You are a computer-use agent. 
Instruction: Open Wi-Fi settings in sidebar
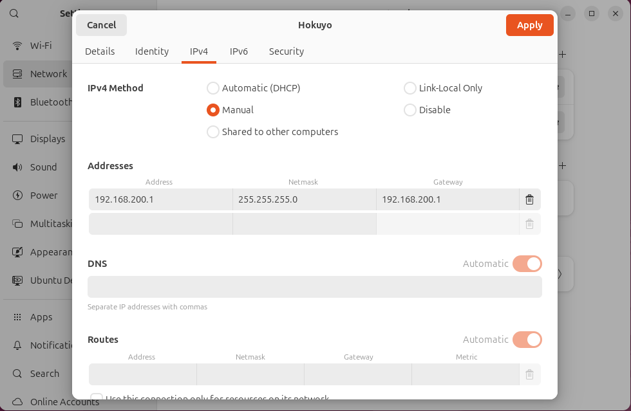[40, 46]
